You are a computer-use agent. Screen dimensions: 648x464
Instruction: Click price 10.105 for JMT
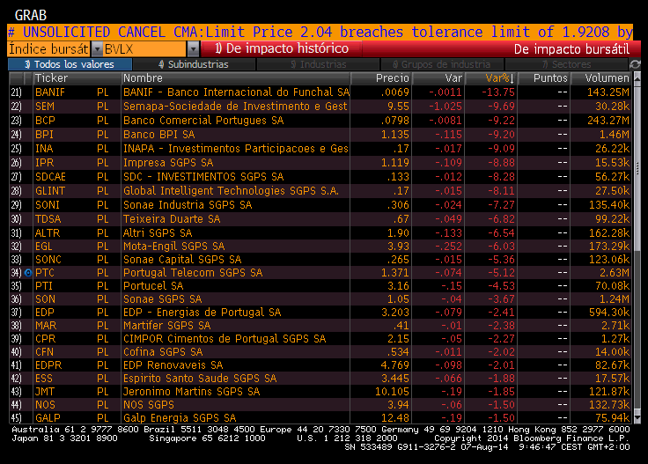(392, 392)
